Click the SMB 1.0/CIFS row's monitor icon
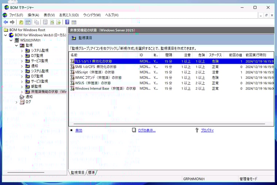 [72, 67]
